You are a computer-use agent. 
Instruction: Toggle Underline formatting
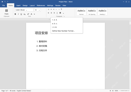point(21,14)
